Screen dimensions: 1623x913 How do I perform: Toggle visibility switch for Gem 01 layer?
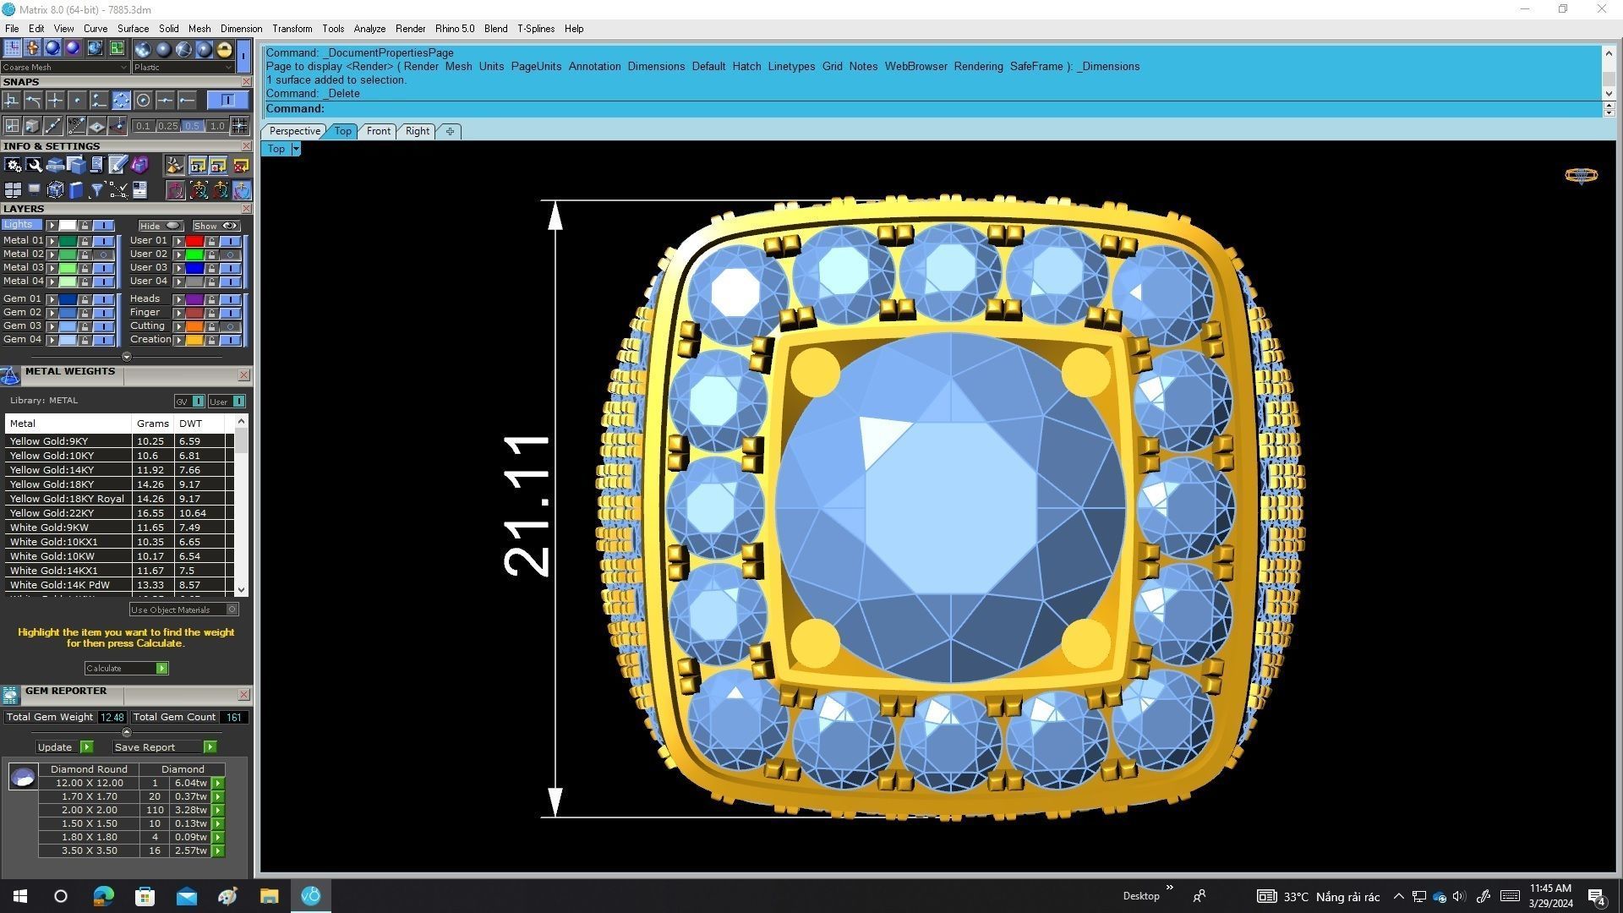104,299
